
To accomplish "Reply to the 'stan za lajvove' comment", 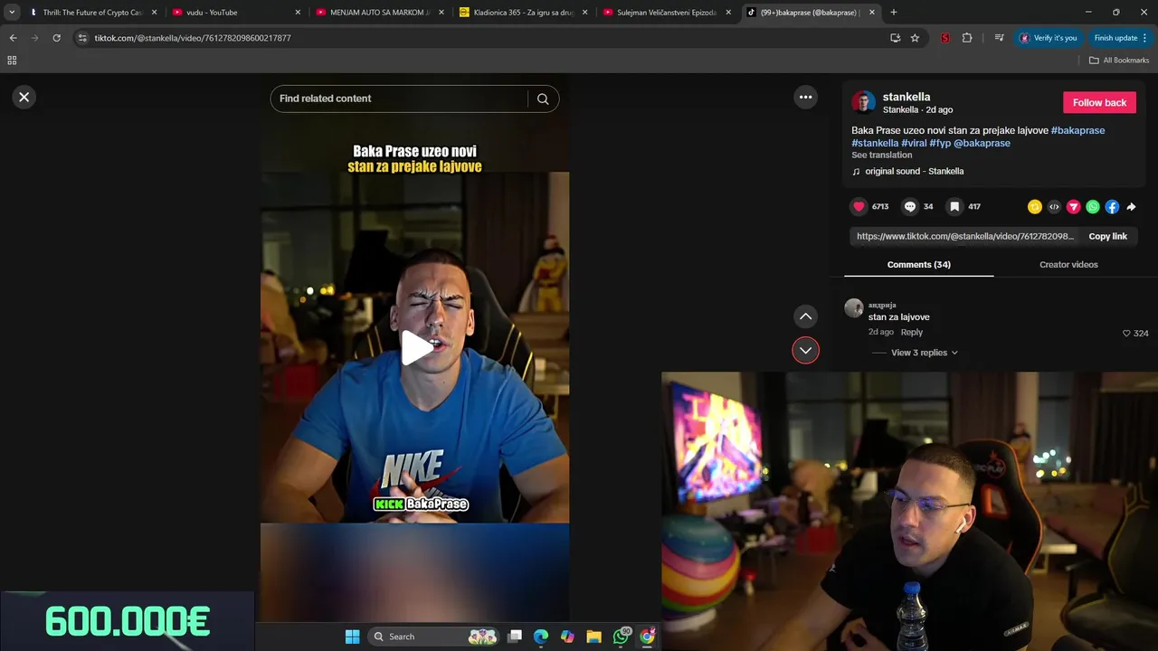I will 912,332.
